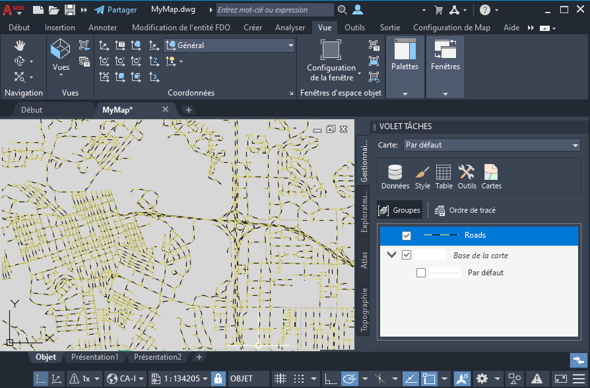This screenshot has width=590, height=388.
Task: Open the Table data view icon
Action: point(443,177)
